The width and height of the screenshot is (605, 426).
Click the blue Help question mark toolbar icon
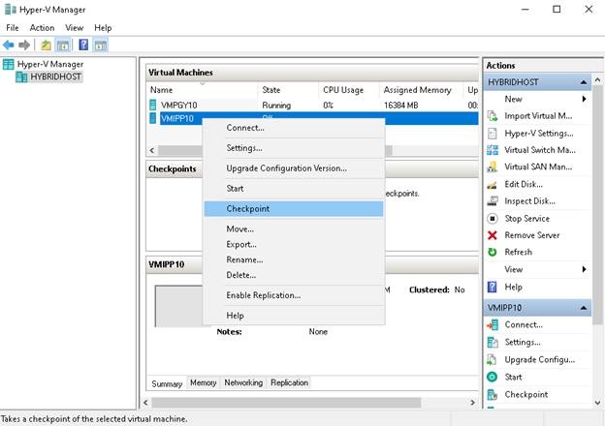(x=83, y=45)
